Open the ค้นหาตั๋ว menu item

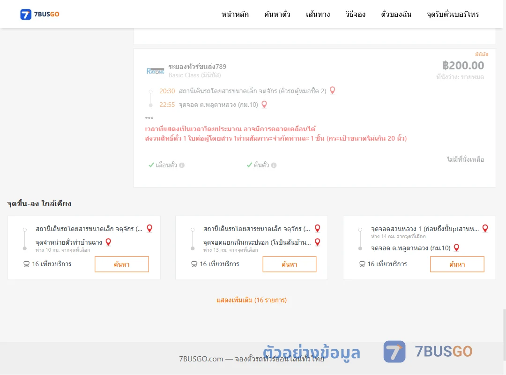click(x=277, y=14)
